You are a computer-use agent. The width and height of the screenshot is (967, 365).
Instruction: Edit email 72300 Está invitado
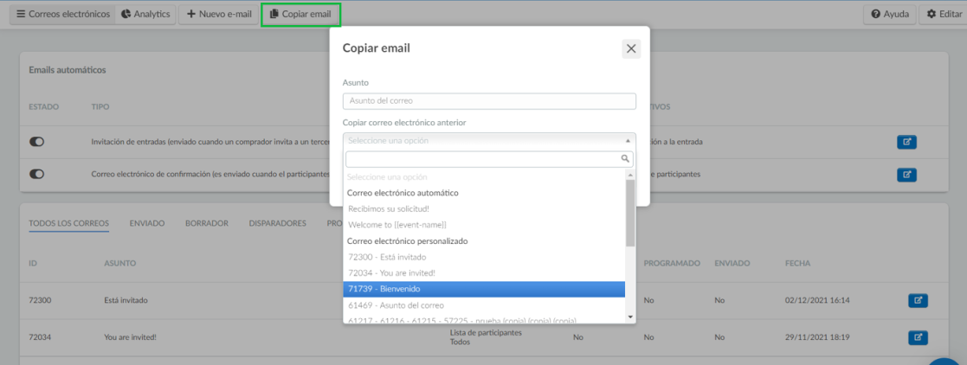coord(918,300)
